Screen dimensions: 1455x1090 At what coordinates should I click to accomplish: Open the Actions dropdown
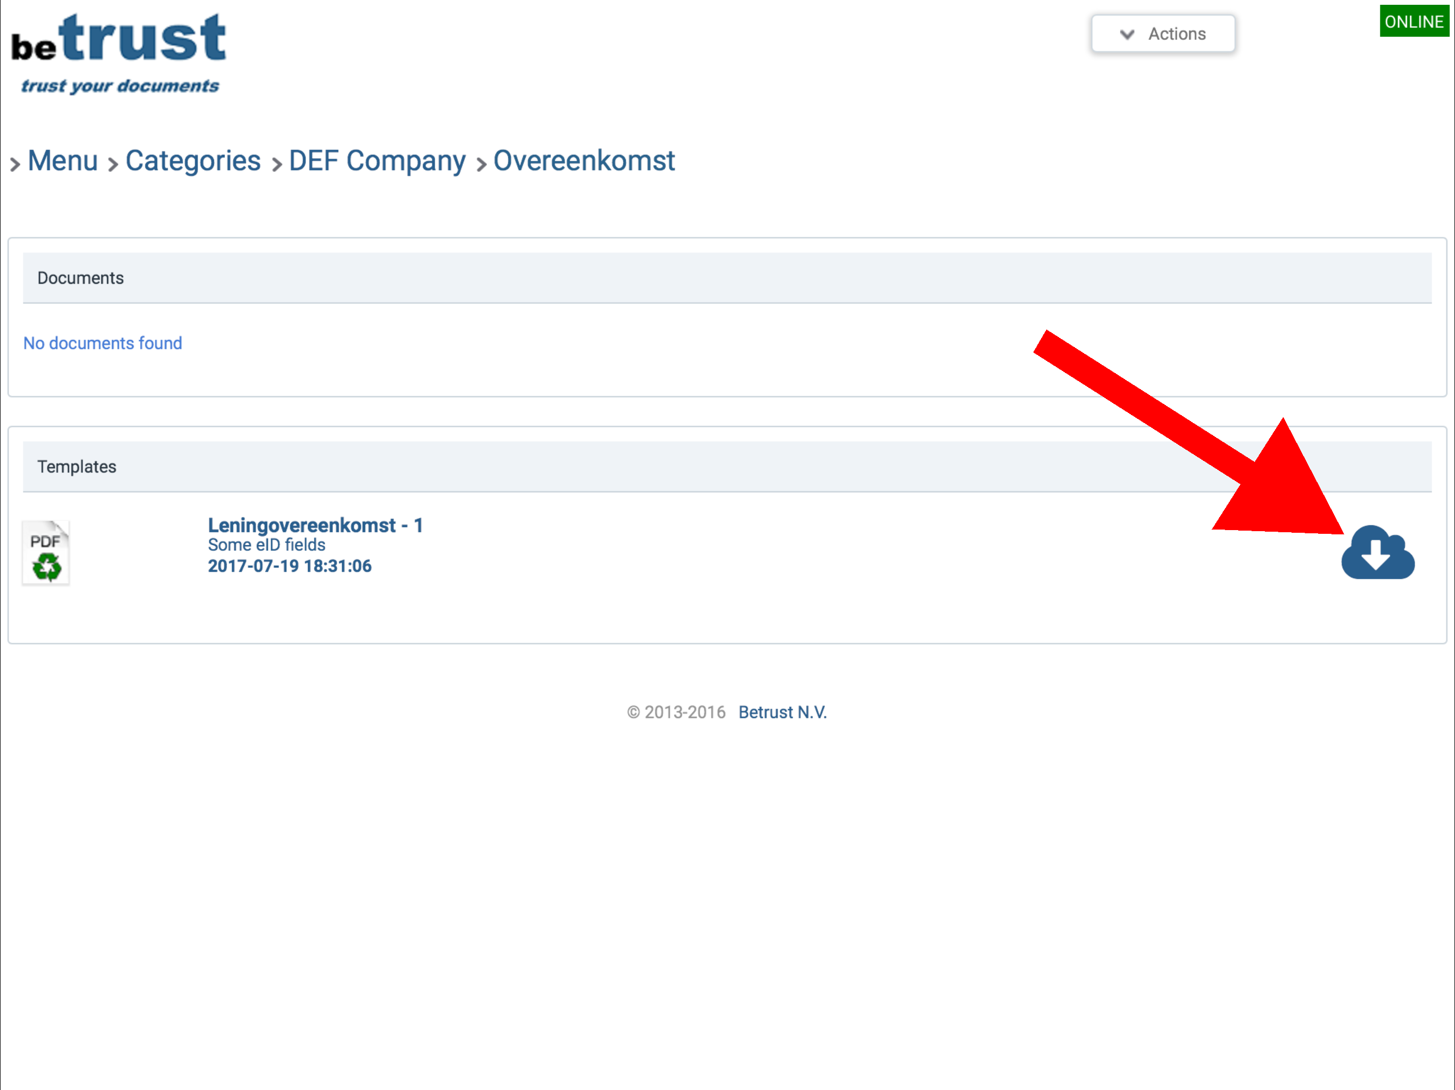(1163, 34)
